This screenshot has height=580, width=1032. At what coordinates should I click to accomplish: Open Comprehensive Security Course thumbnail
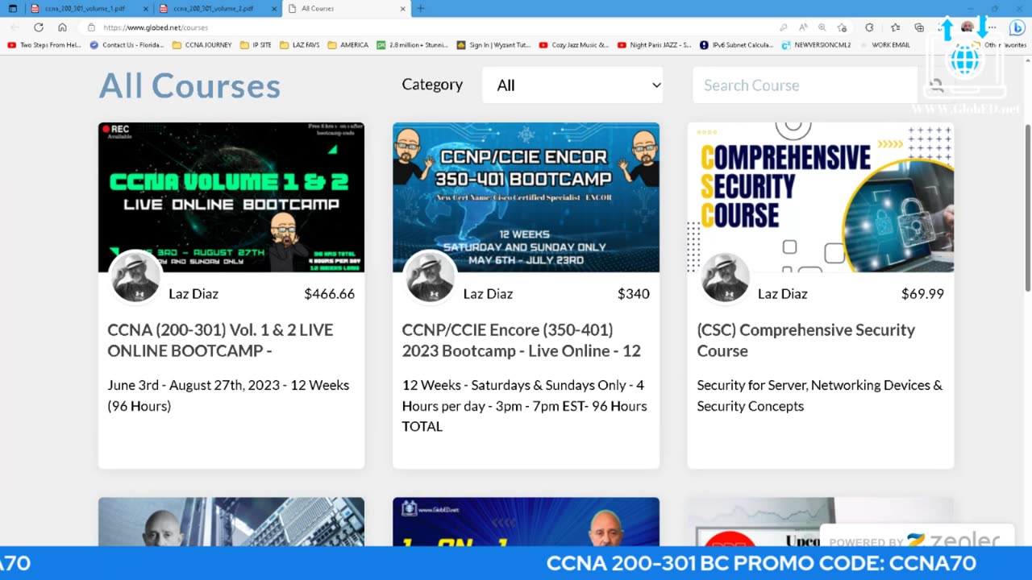[821, 197]
